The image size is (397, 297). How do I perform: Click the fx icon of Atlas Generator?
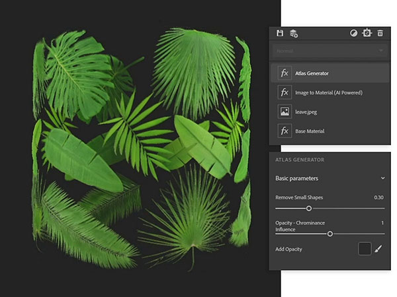[x=285, y=73]
